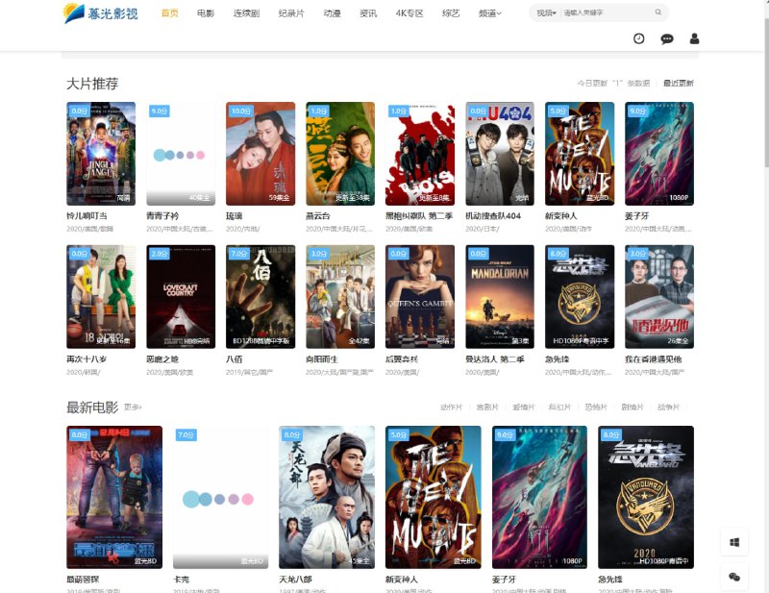Click the Windows client icon button
Image resolution: width=769 pixels, height=593 pixels.
(734, 542)
